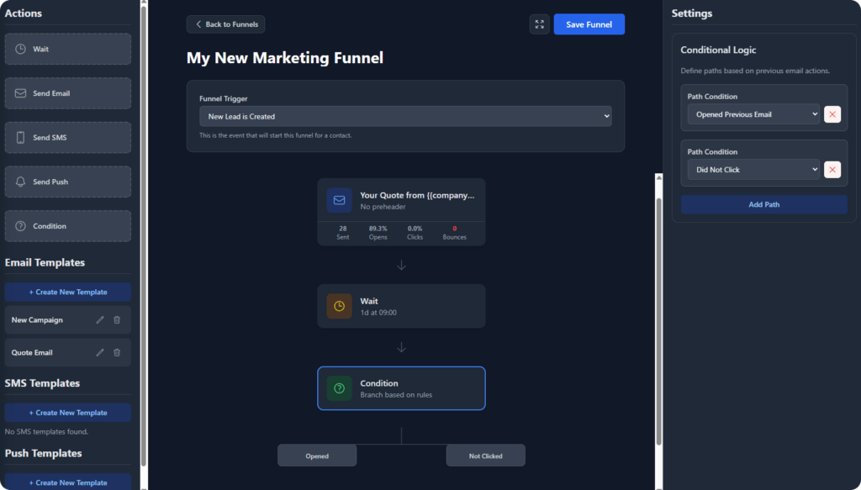
Task: Click the Condition step question mark icon
Action: (339, 388)
